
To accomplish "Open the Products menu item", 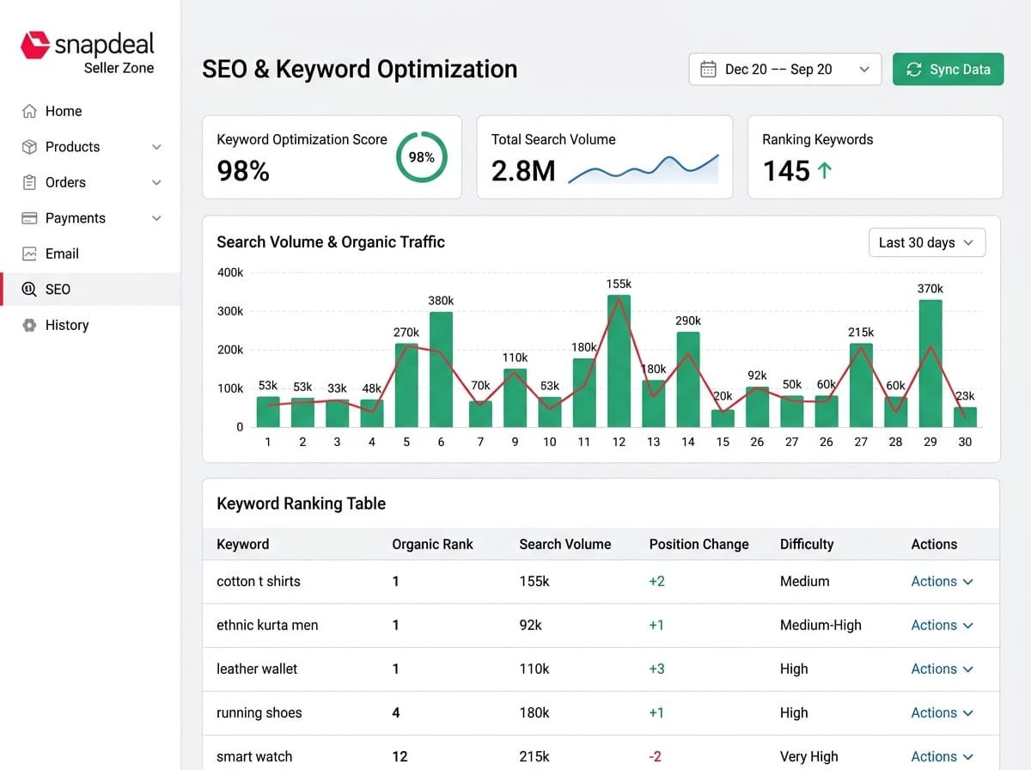I will coord(90,147).
